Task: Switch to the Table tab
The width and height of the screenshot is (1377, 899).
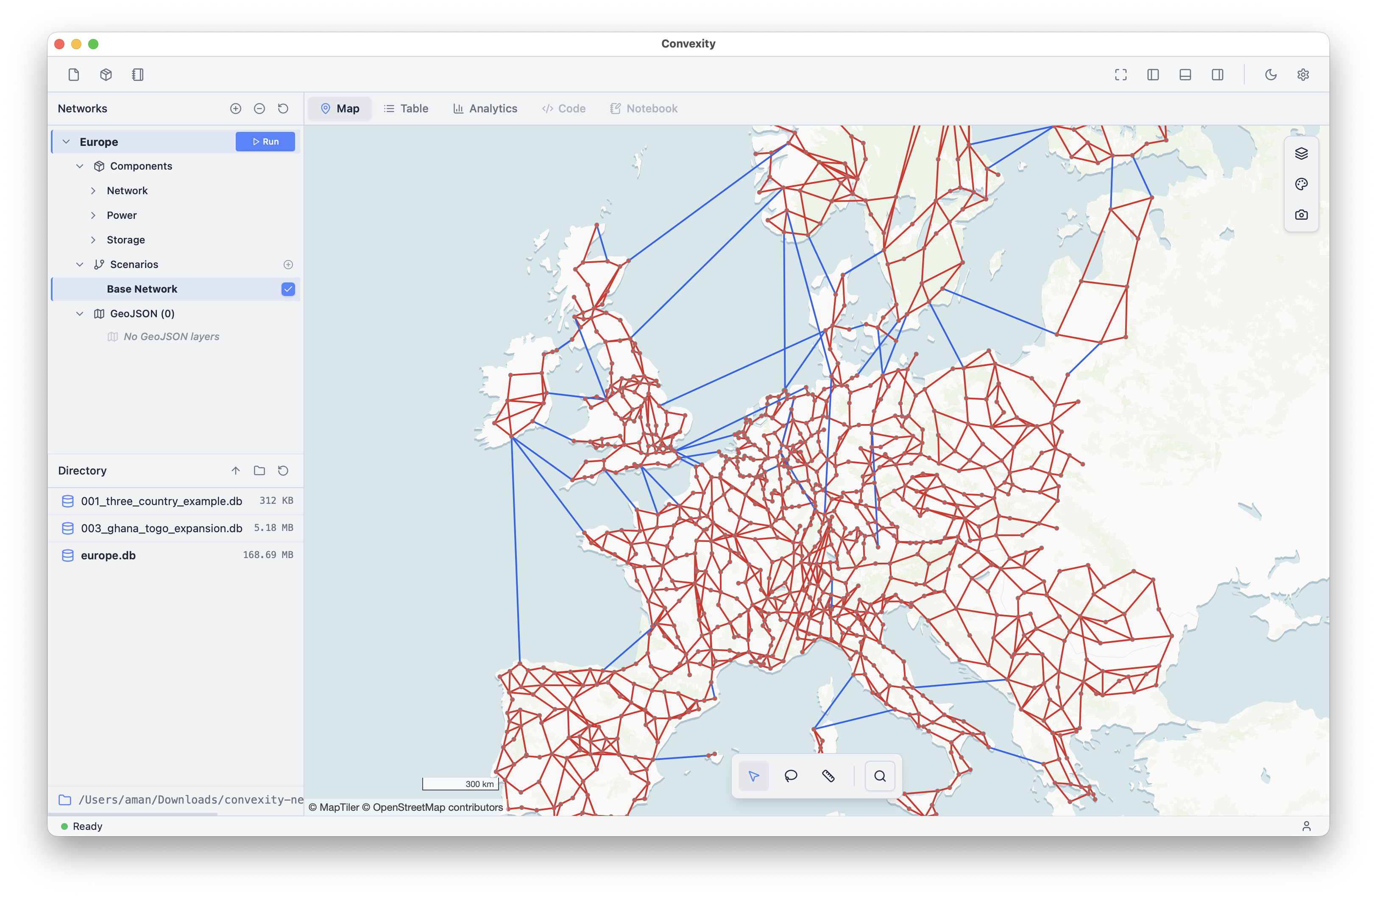Action: (406, 109)
